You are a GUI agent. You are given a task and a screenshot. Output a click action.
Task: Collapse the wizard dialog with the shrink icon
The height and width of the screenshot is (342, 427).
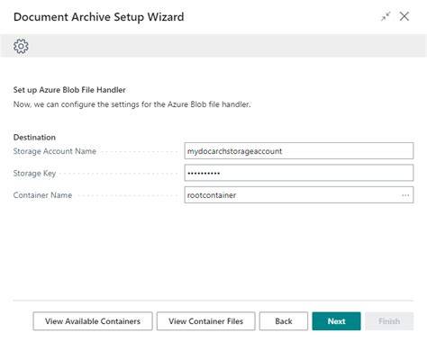386,16
